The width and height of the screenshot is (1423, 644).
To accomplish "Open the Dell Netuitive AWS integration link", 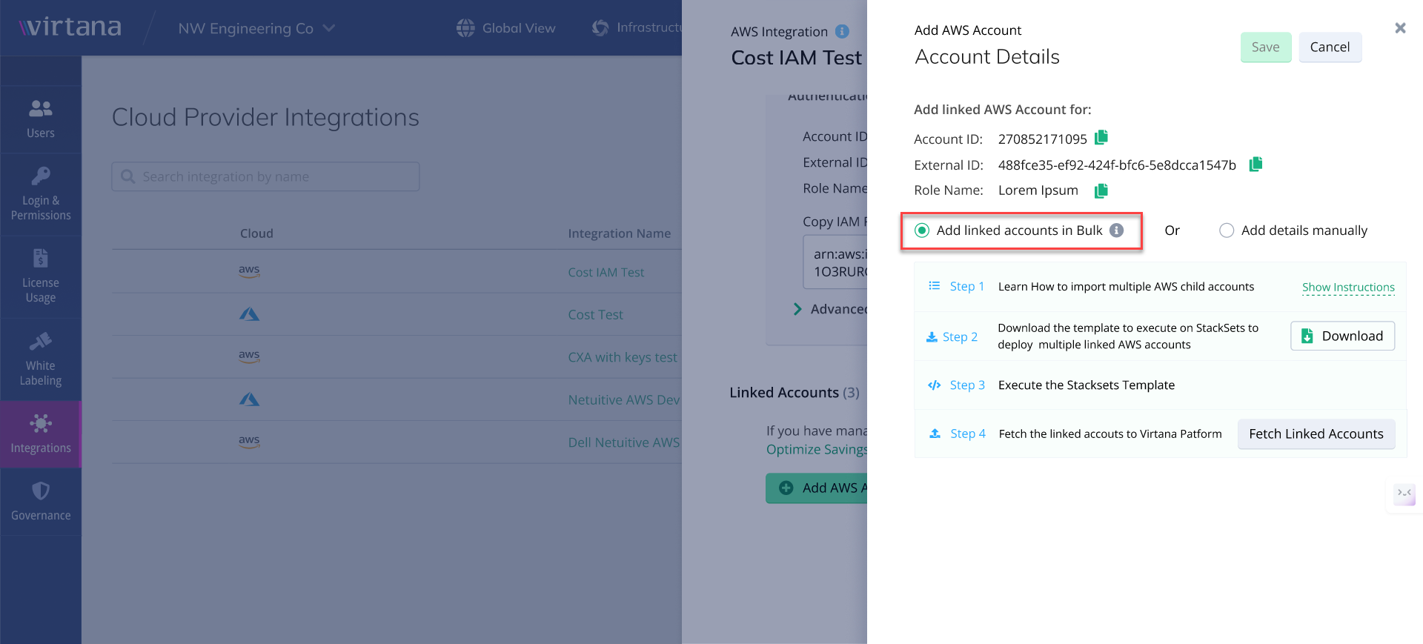I will point(624,442).
